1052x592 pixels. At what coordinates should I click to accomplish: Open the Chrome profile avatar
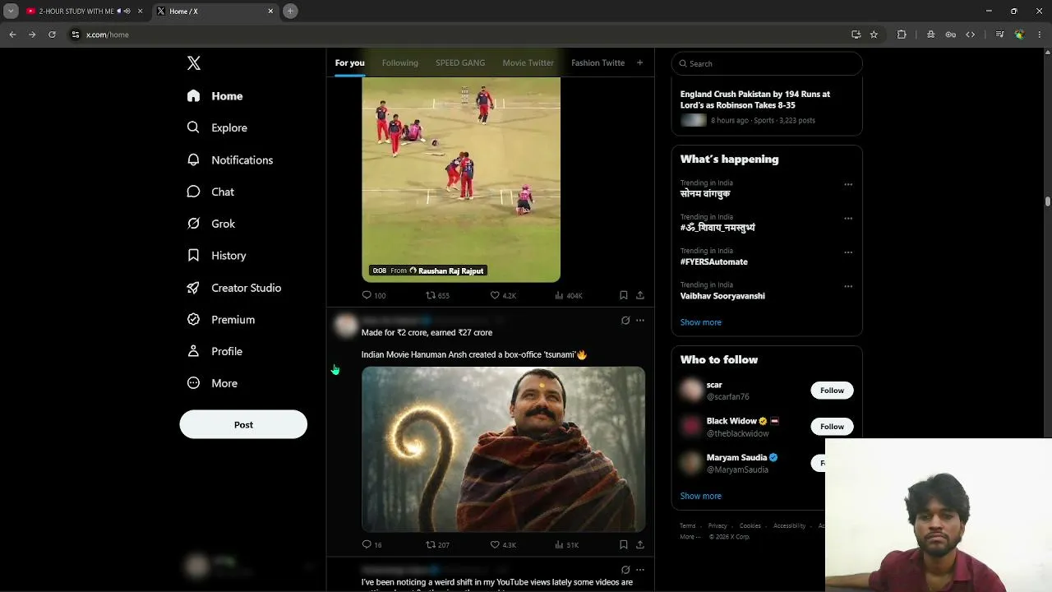[1020, 35]
